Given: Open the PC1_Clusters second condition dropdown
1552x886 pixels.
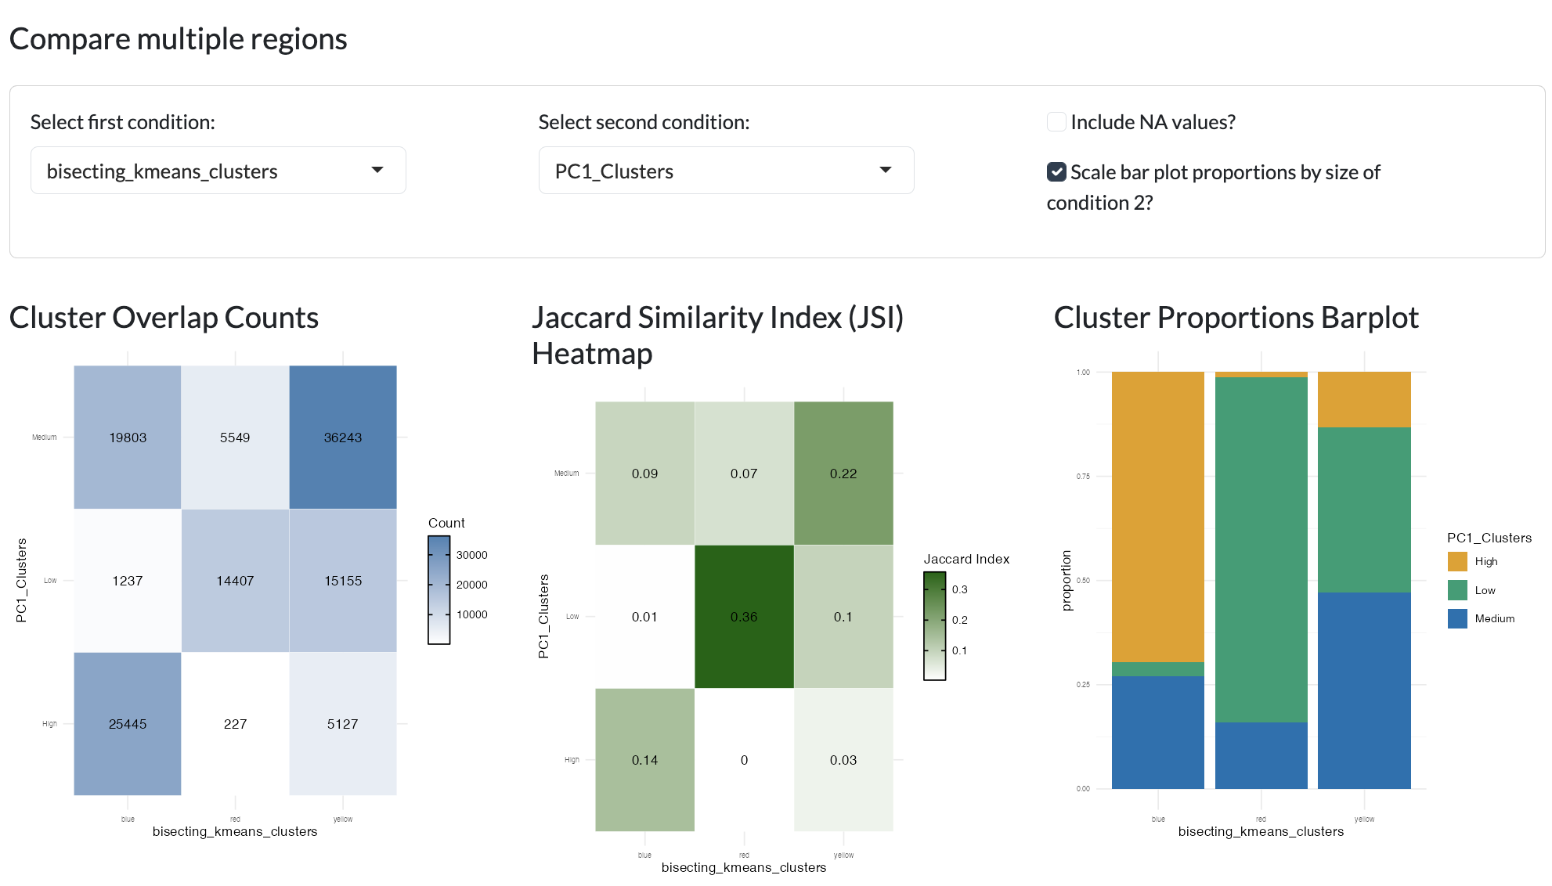Looking at the screenshot, I should point(726,171).
